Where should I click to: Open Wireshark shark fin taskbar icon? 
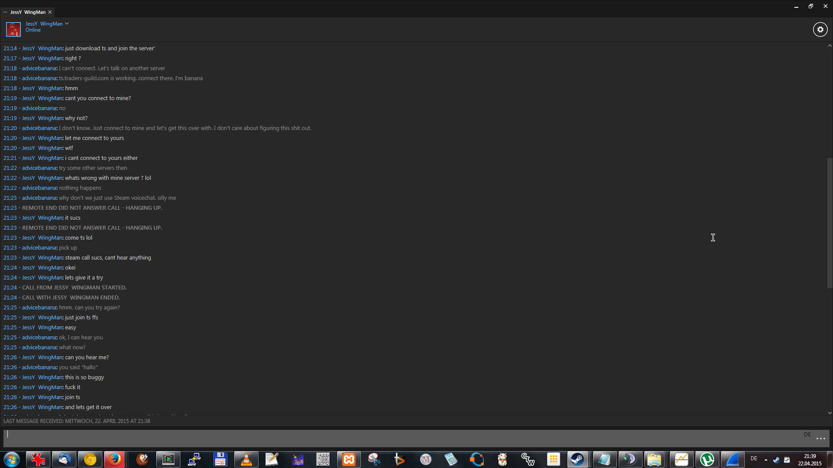click(733, 459)
